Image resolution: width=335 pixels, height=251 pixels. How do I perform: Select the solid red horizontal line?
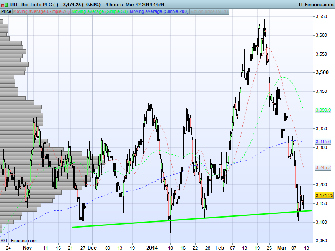pos(156,161)
